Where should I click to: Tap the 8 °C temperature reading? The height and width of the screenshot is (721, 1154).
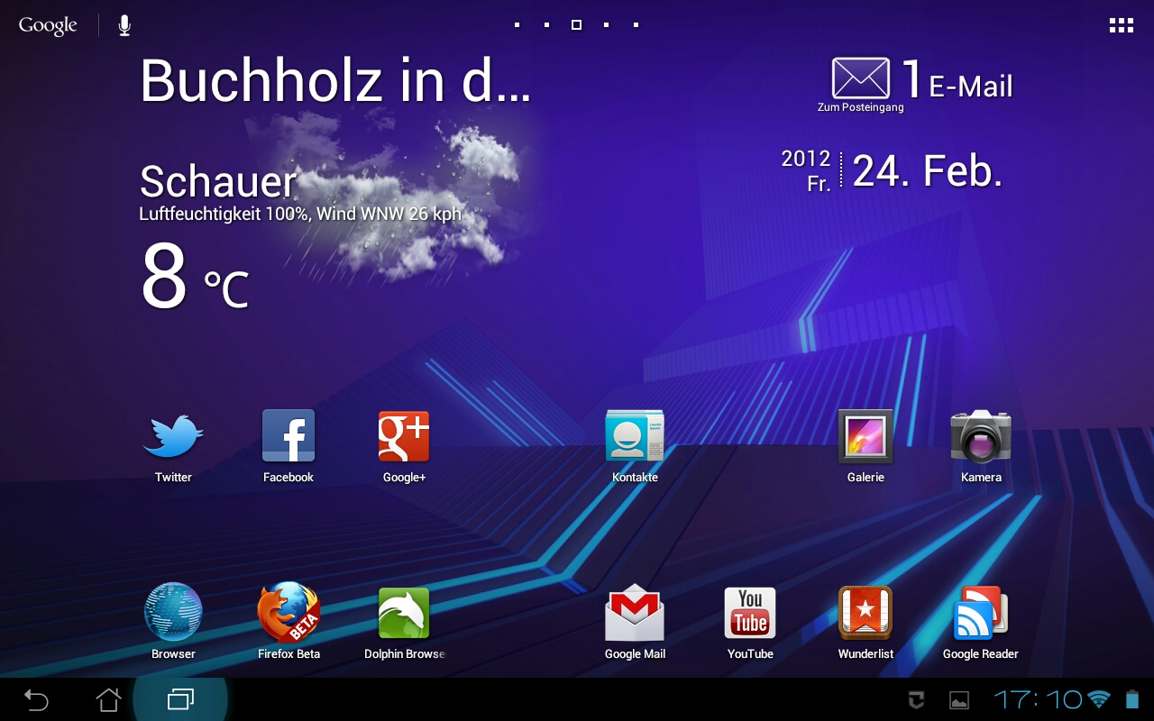pyautogui.click(x=195, y=277)
